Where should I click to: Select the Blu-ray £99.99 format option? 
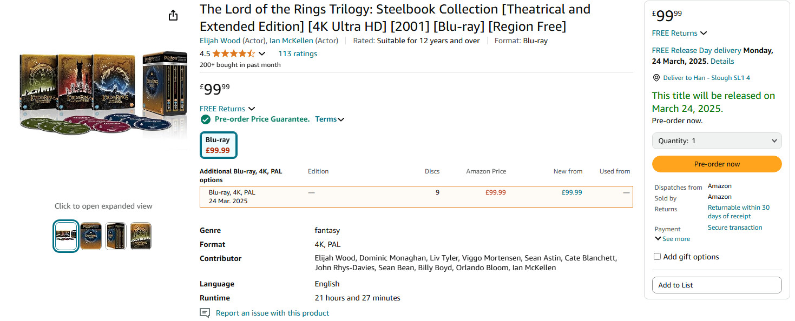218,145
